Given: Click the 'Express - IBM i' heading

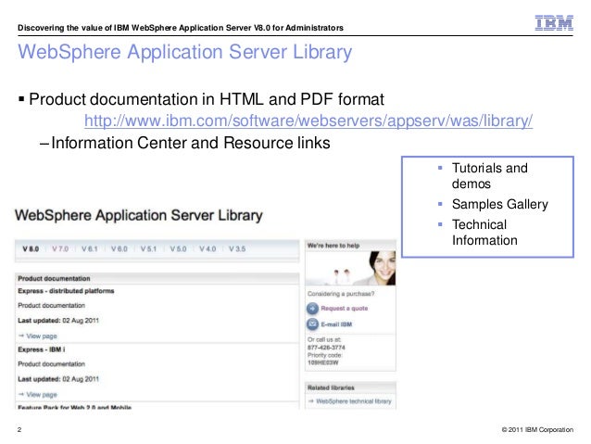Looking at the screenshot, I should 42,349.
